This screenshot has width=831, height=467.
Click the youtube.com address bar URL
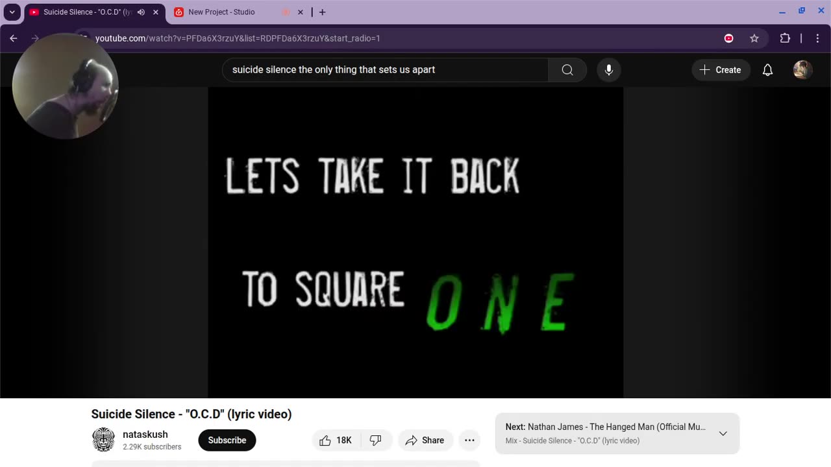(238, 38)
